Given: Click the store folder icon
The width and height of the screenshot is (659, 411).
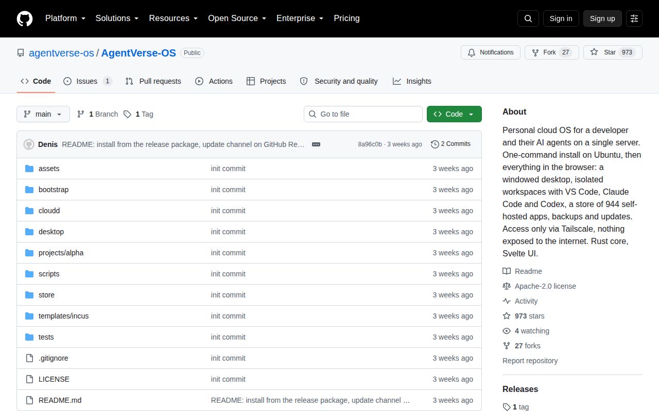Looking at the screenshot, I should click(x=29, y=295).
